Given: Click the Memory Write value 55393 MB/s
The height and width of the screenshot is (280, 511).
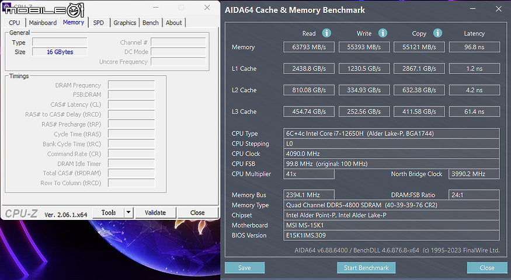Looking at the screenshot, I should point(364,47).
